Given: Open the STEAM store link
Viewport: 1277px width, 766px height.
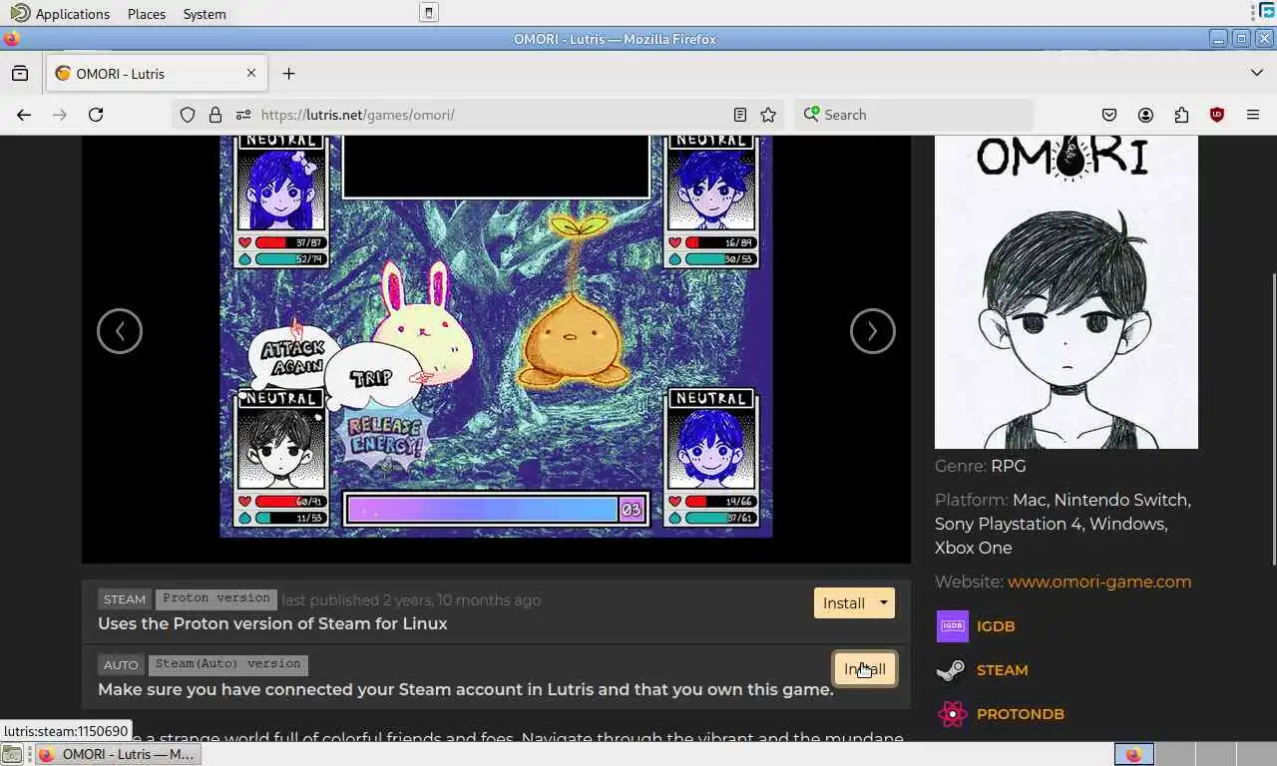Looking at the screenshot, I should click(x=1002, y=670).
